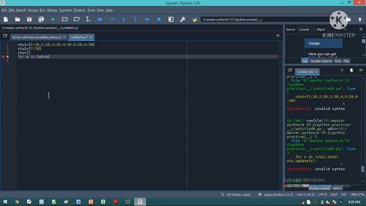Viewport: 366px width, 206px height.
Task: Open the editor file-browse tabs icon
Action: coord(5,35)
